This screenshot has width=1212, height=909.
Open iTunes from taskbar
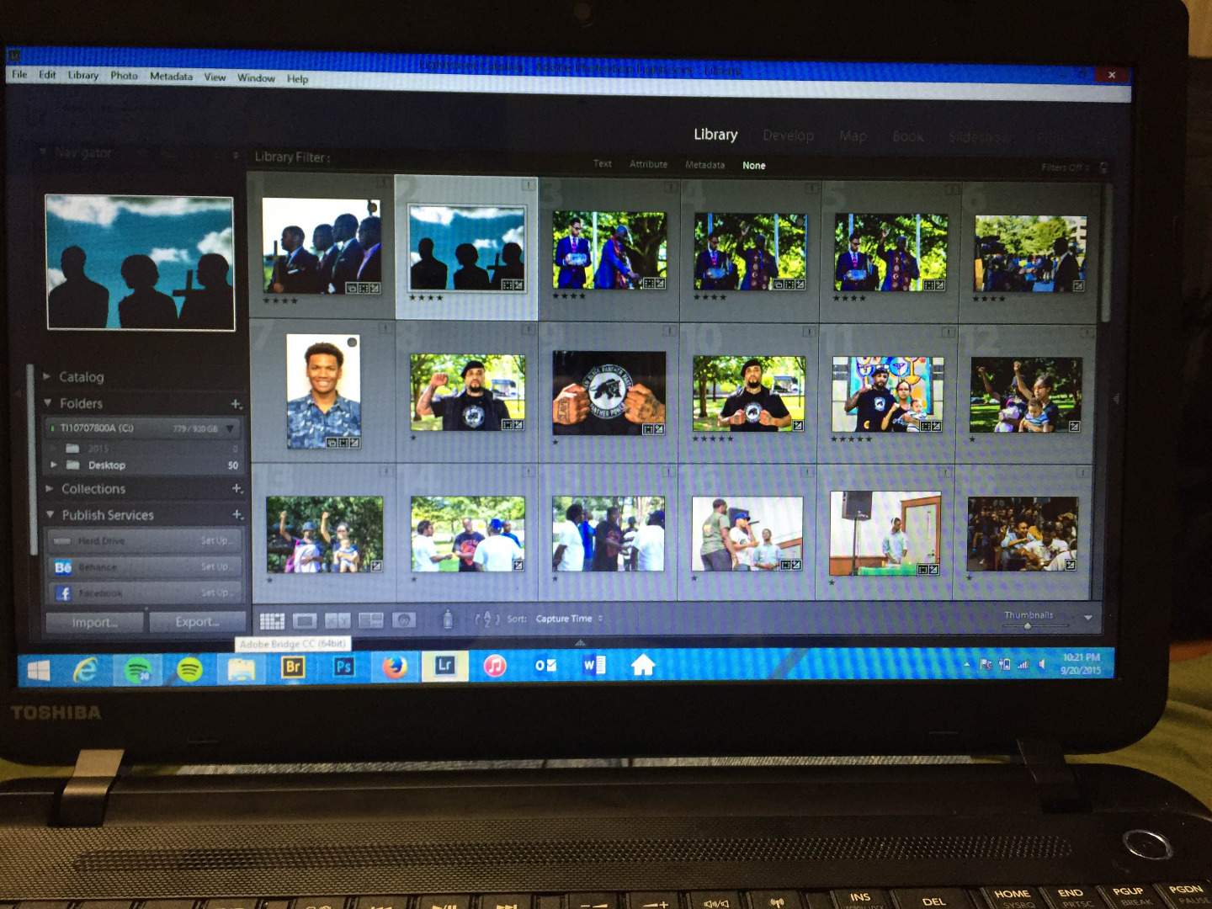tap(495, 667)
